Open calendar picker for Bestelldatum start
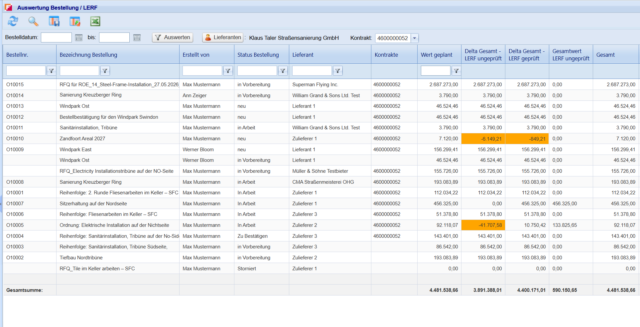The height and width of the screenshot is (327, 640). [79, 37]
